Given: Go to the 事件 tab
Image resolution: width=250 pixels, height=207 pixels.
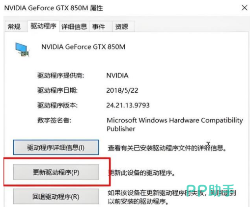Looking at the screenshot, I should click(x=99, y=26).
